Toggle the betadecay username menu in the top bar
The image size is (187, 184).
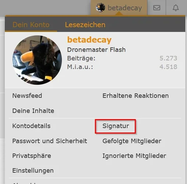(125, 8)
